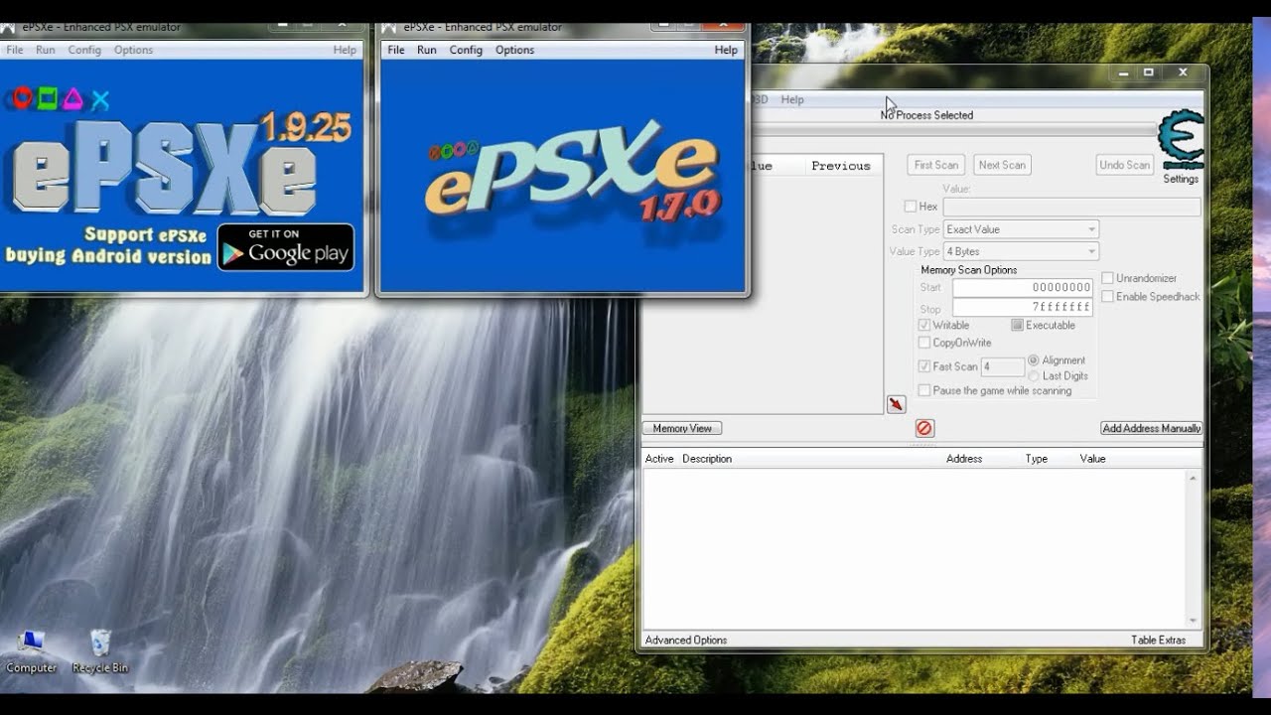Open Run menu in ePSXe 1.9.25 window
This screenshot has height=715, width=1271.
(46, 50)
